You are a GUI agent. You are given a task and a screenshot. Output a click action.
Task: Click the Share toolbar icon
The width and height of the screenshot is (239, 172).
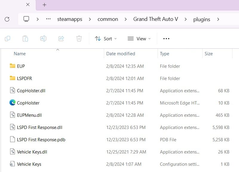(61, 39)
